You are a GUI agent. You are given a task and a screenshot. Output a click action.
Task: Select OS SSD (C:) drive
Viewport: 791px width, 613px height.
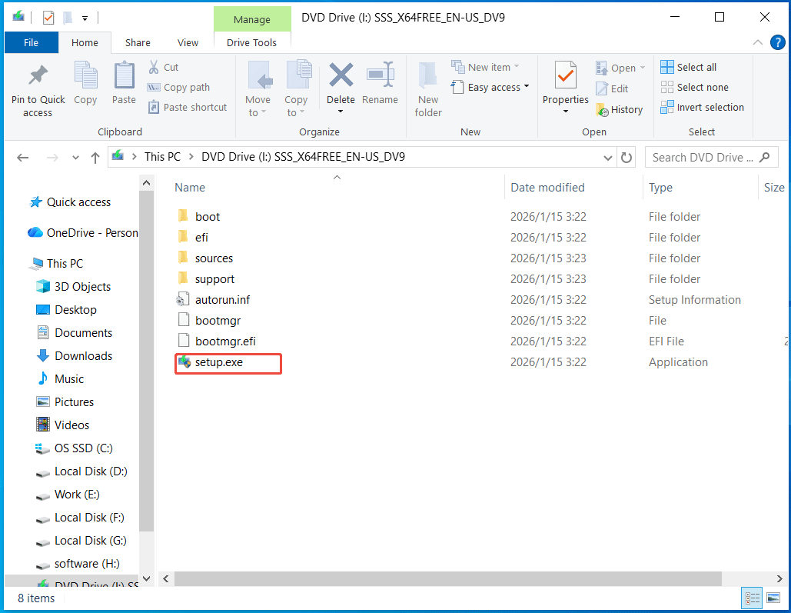coord(74,448)
